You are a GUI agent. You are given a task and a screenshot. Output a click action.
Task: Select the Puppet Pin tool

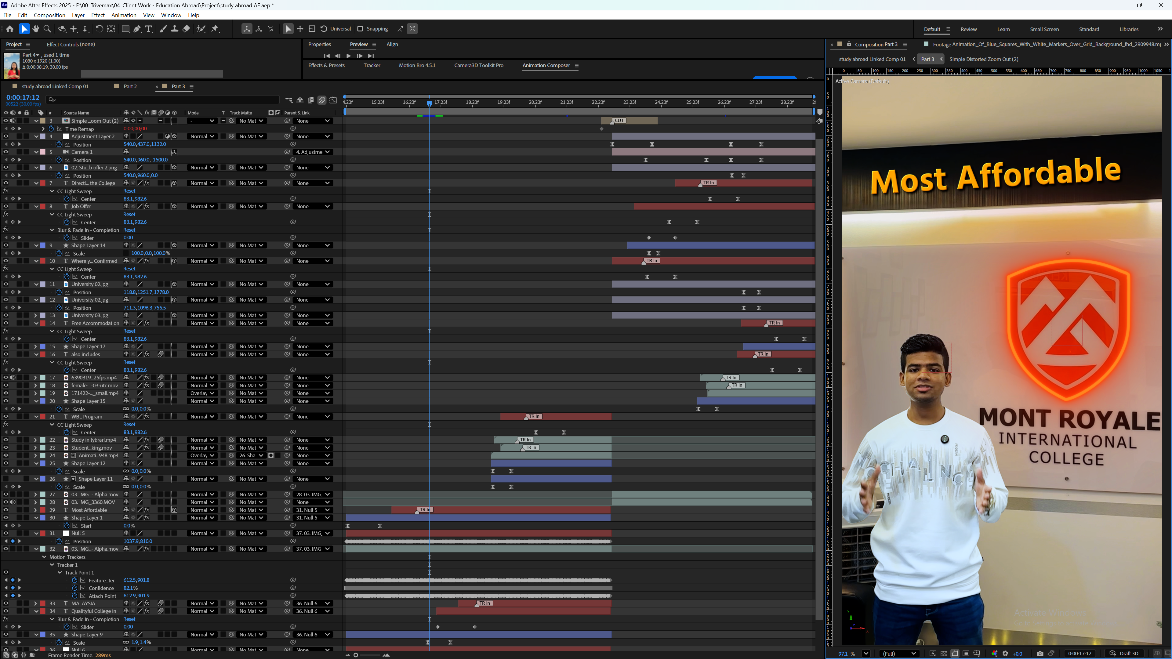215,29
